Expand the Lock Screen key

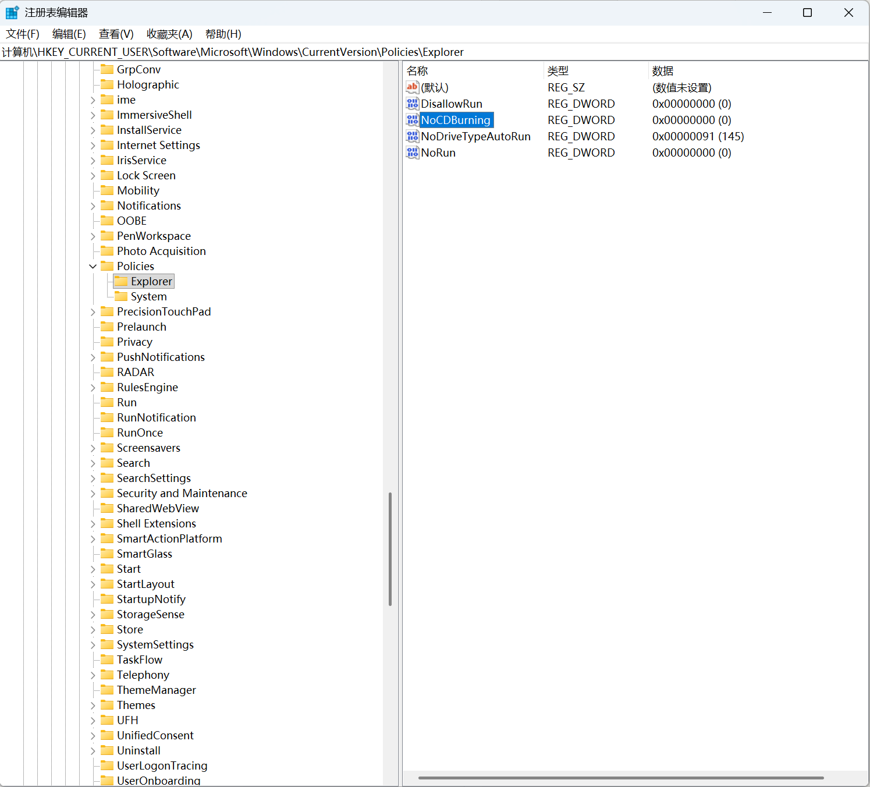(x=93, y=175)
